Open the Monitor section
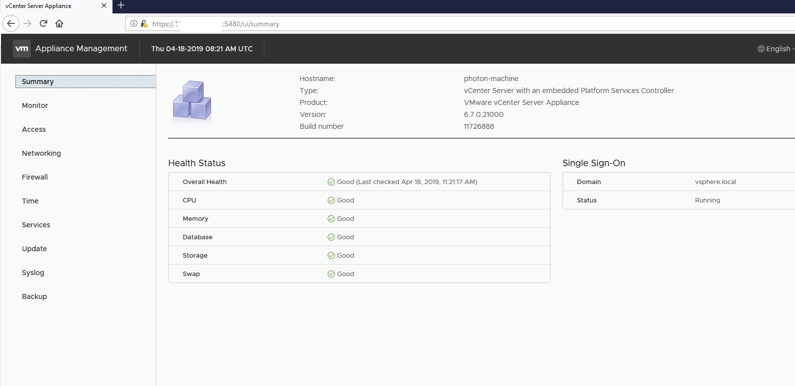Viewport: 795px width, 386px height. pyautogui.click(x=35, y=105)
